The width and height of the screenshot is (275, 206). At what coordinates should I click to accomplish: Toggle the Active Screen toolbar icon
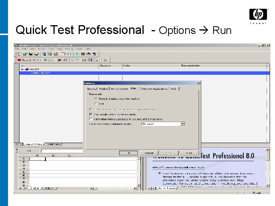click(45, 54)
